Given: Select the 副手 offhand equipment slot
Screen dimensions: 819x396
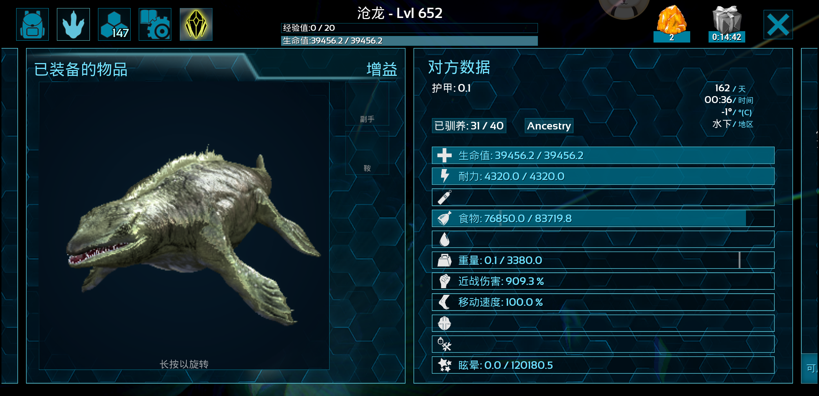Looking at the screenshot, I should point(367,104).
